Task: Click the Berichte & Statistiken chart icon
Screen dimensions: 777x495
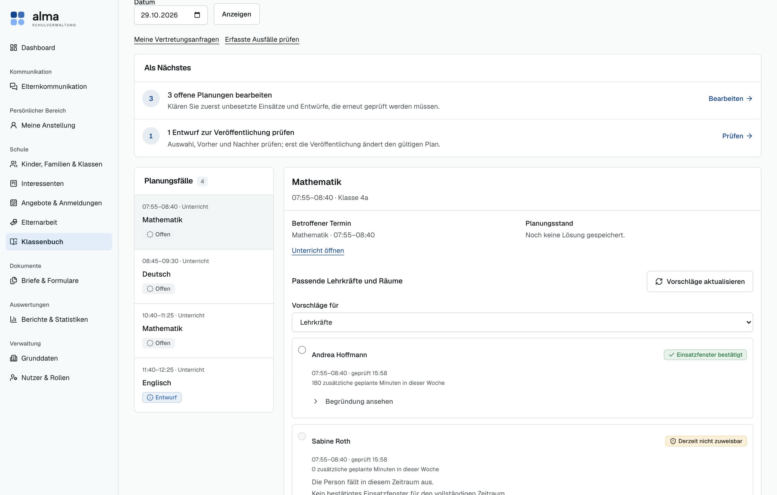Action: (14, 319)
